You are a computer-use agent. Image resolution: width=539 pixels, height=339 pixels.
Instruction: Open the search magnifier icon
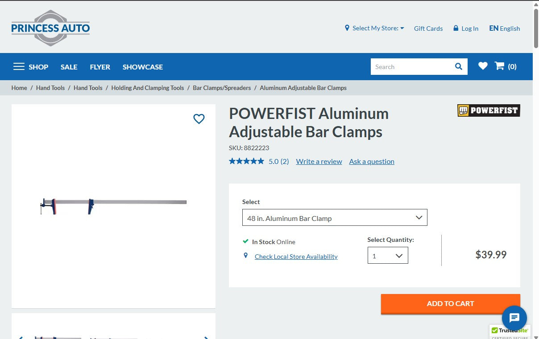458,66
